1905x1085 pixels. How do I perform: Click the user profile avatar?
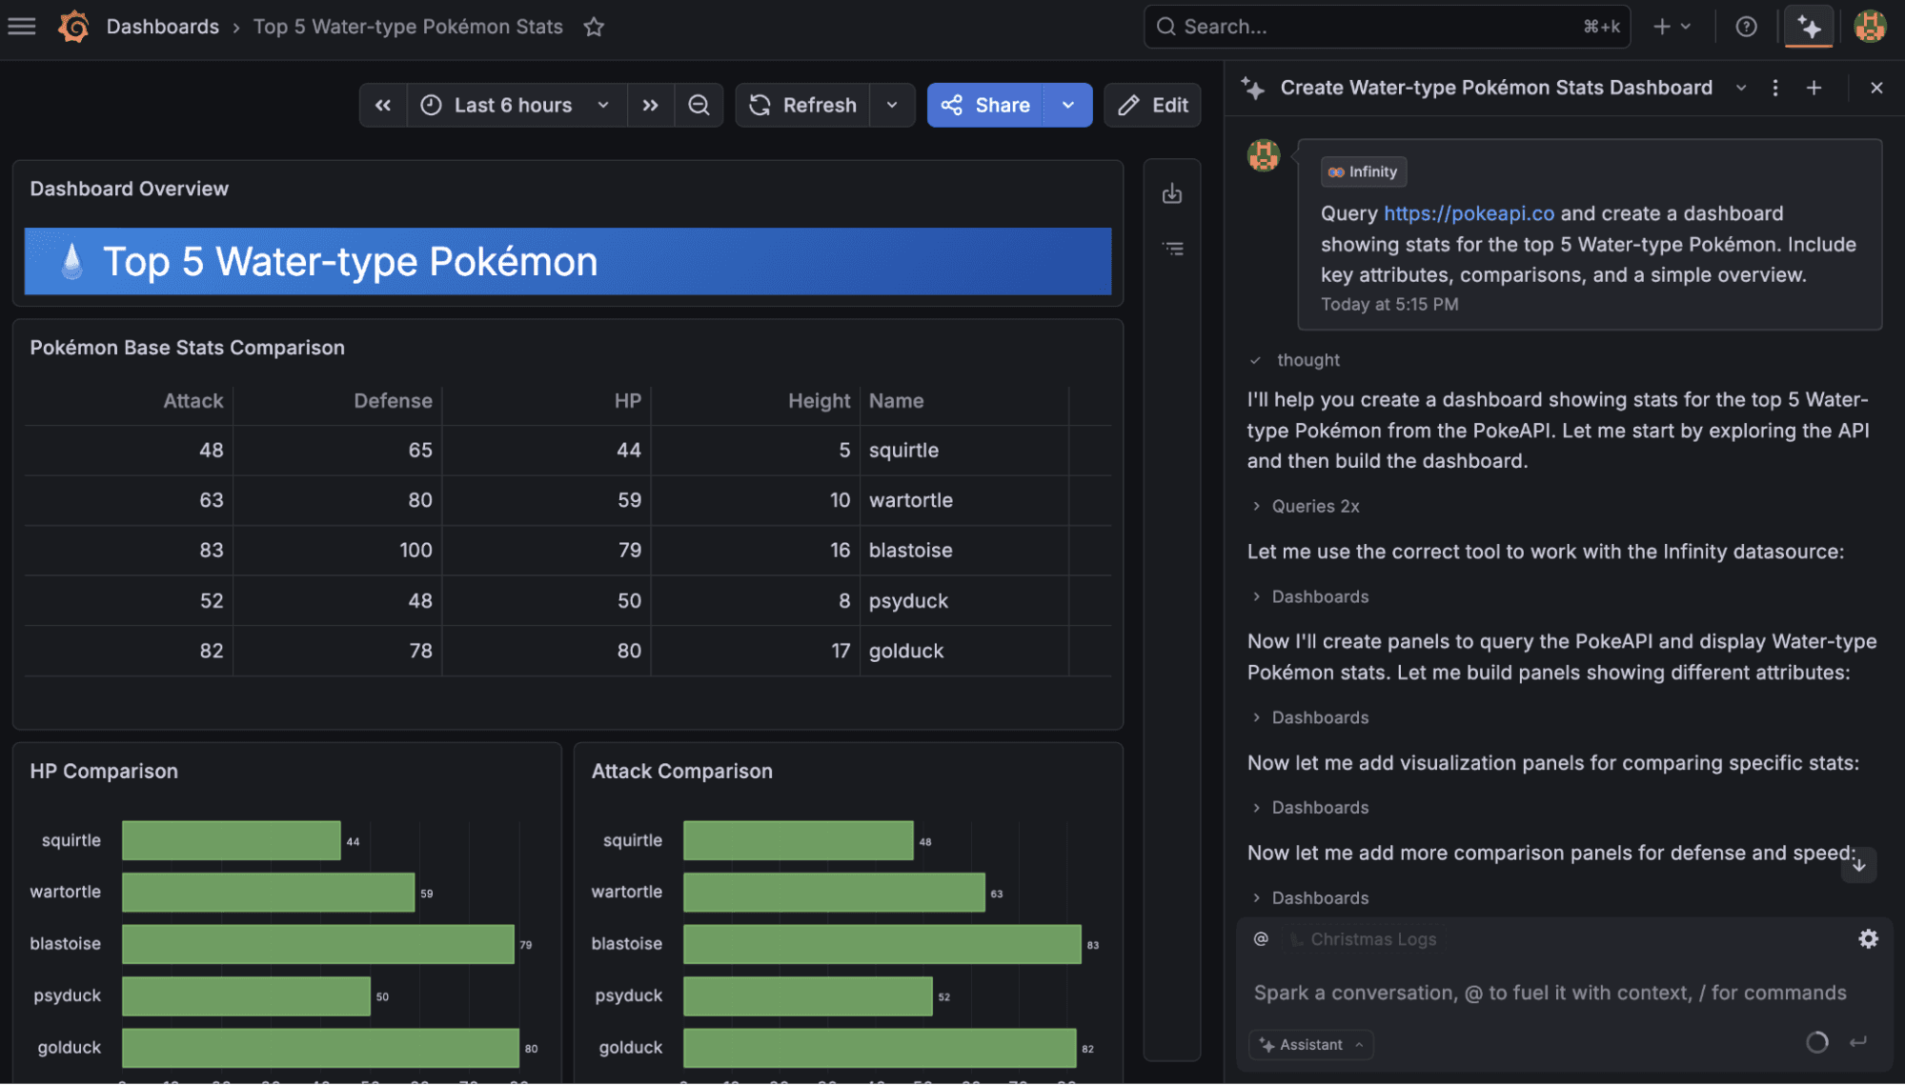click(x=1869, y=26)
